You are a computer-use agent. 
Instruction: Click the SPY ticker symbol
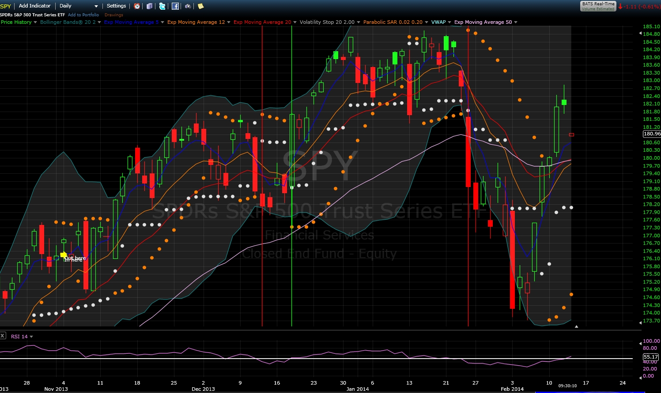click(6, 6)
